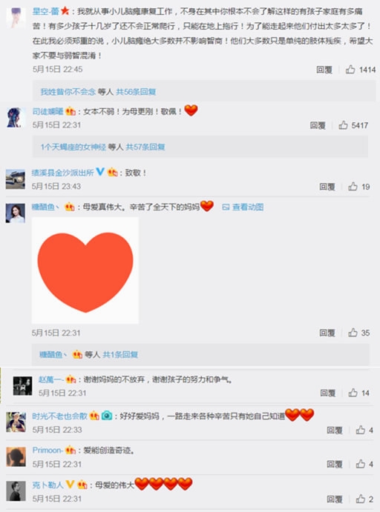The width and height of the screenshot is (380, 512).
Task: Open 星空-蕾's user profile
Action: pyautogui.click(x=46, y=11)
